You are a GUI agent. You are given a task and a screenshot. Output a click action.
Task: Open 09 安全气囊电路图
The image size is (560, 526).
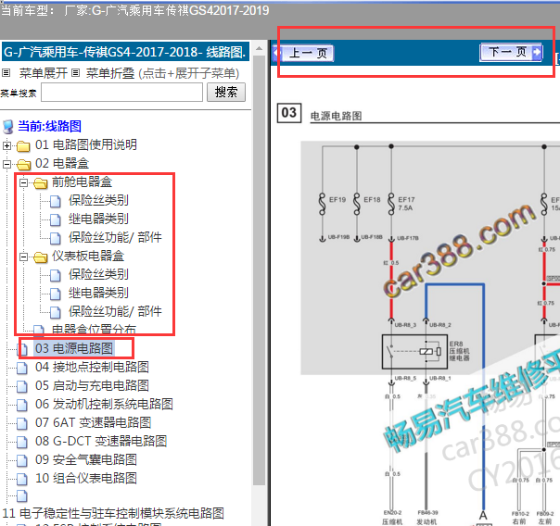86,459
